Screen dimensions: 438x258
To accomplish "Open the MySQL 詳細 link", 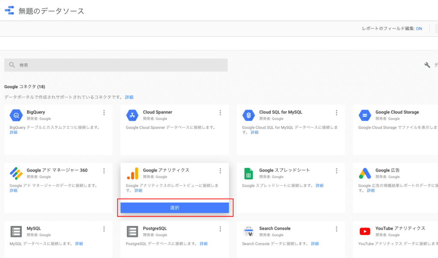I will click(x=79, y=244).
